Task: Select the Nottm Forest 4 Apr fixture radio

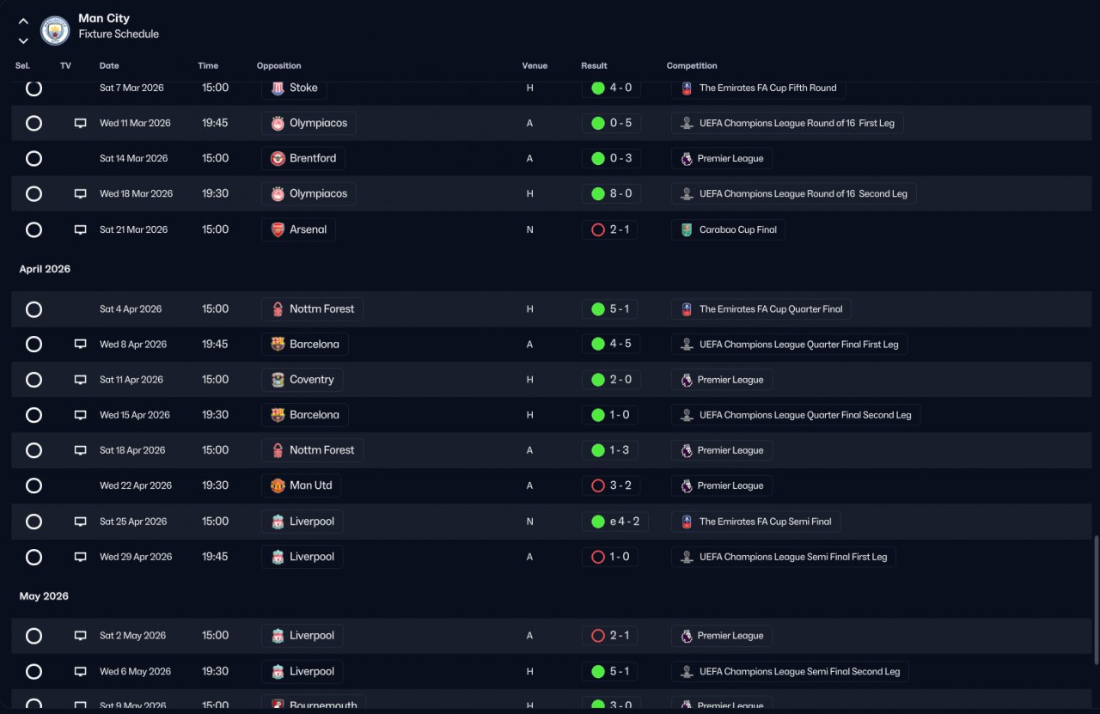Action: (x=34, y=309)
